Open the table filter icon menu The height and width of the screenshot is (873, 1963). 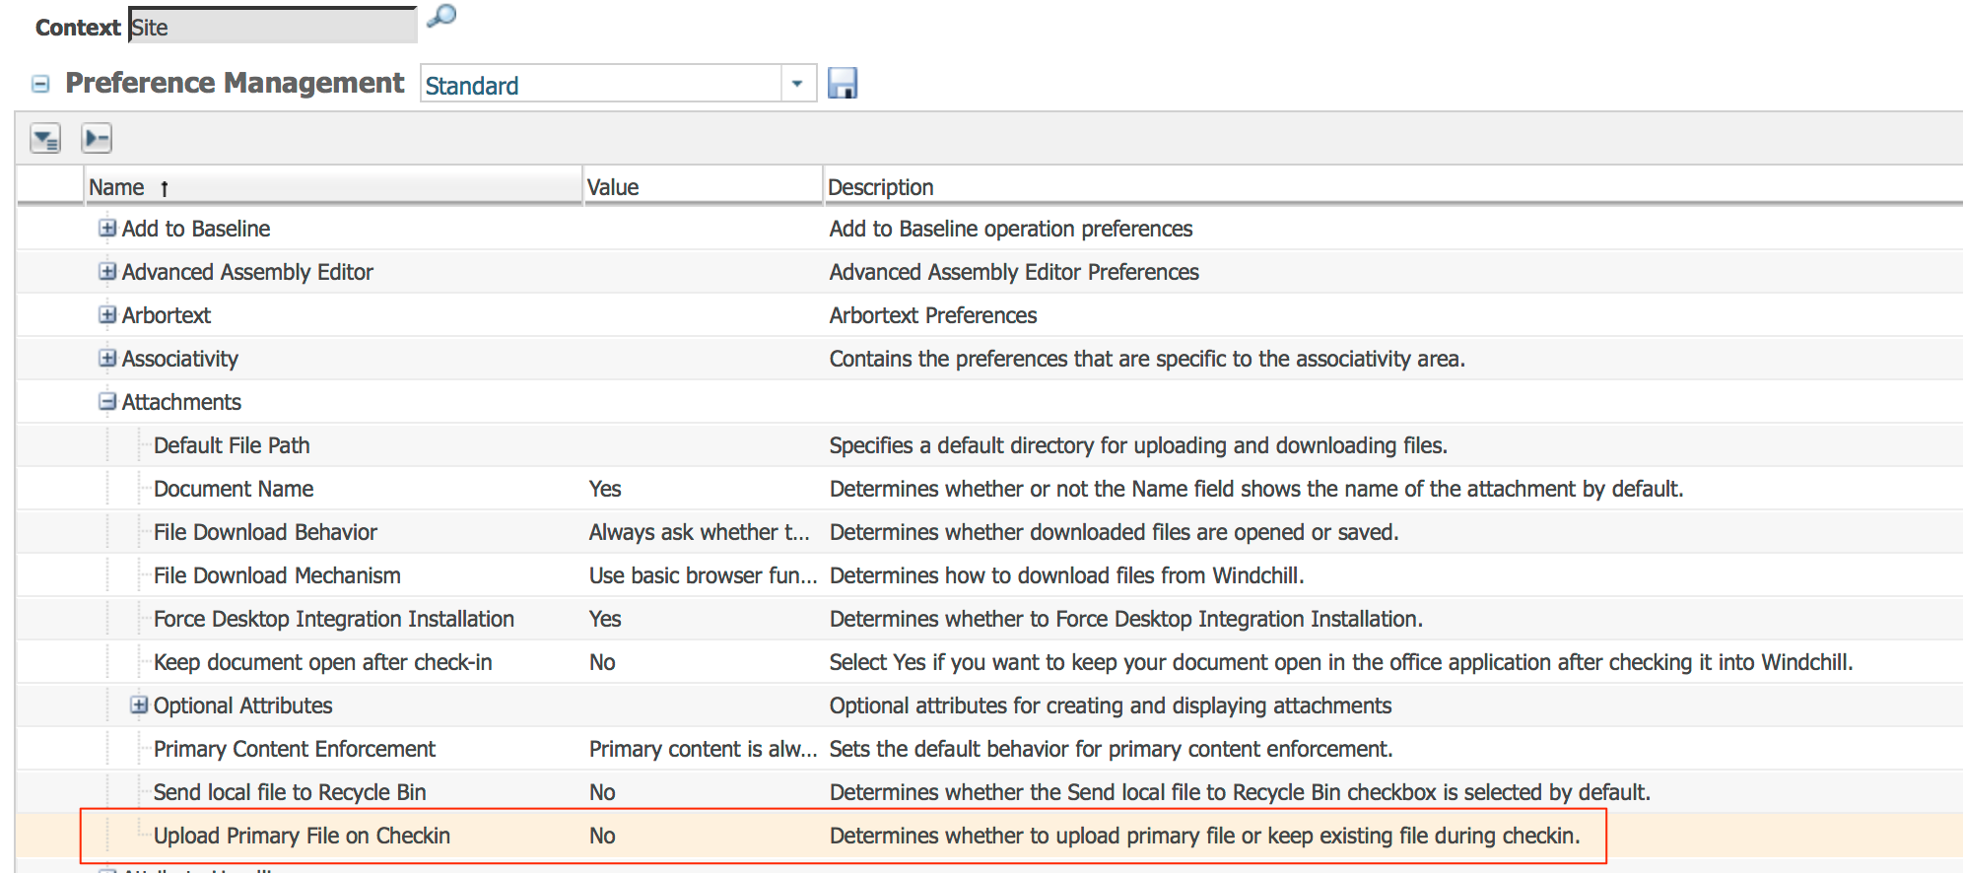(45, 139)
